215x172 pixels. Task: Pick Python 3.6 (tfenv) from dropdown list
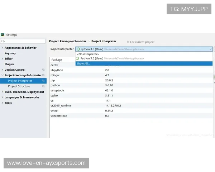pos(92,58)
